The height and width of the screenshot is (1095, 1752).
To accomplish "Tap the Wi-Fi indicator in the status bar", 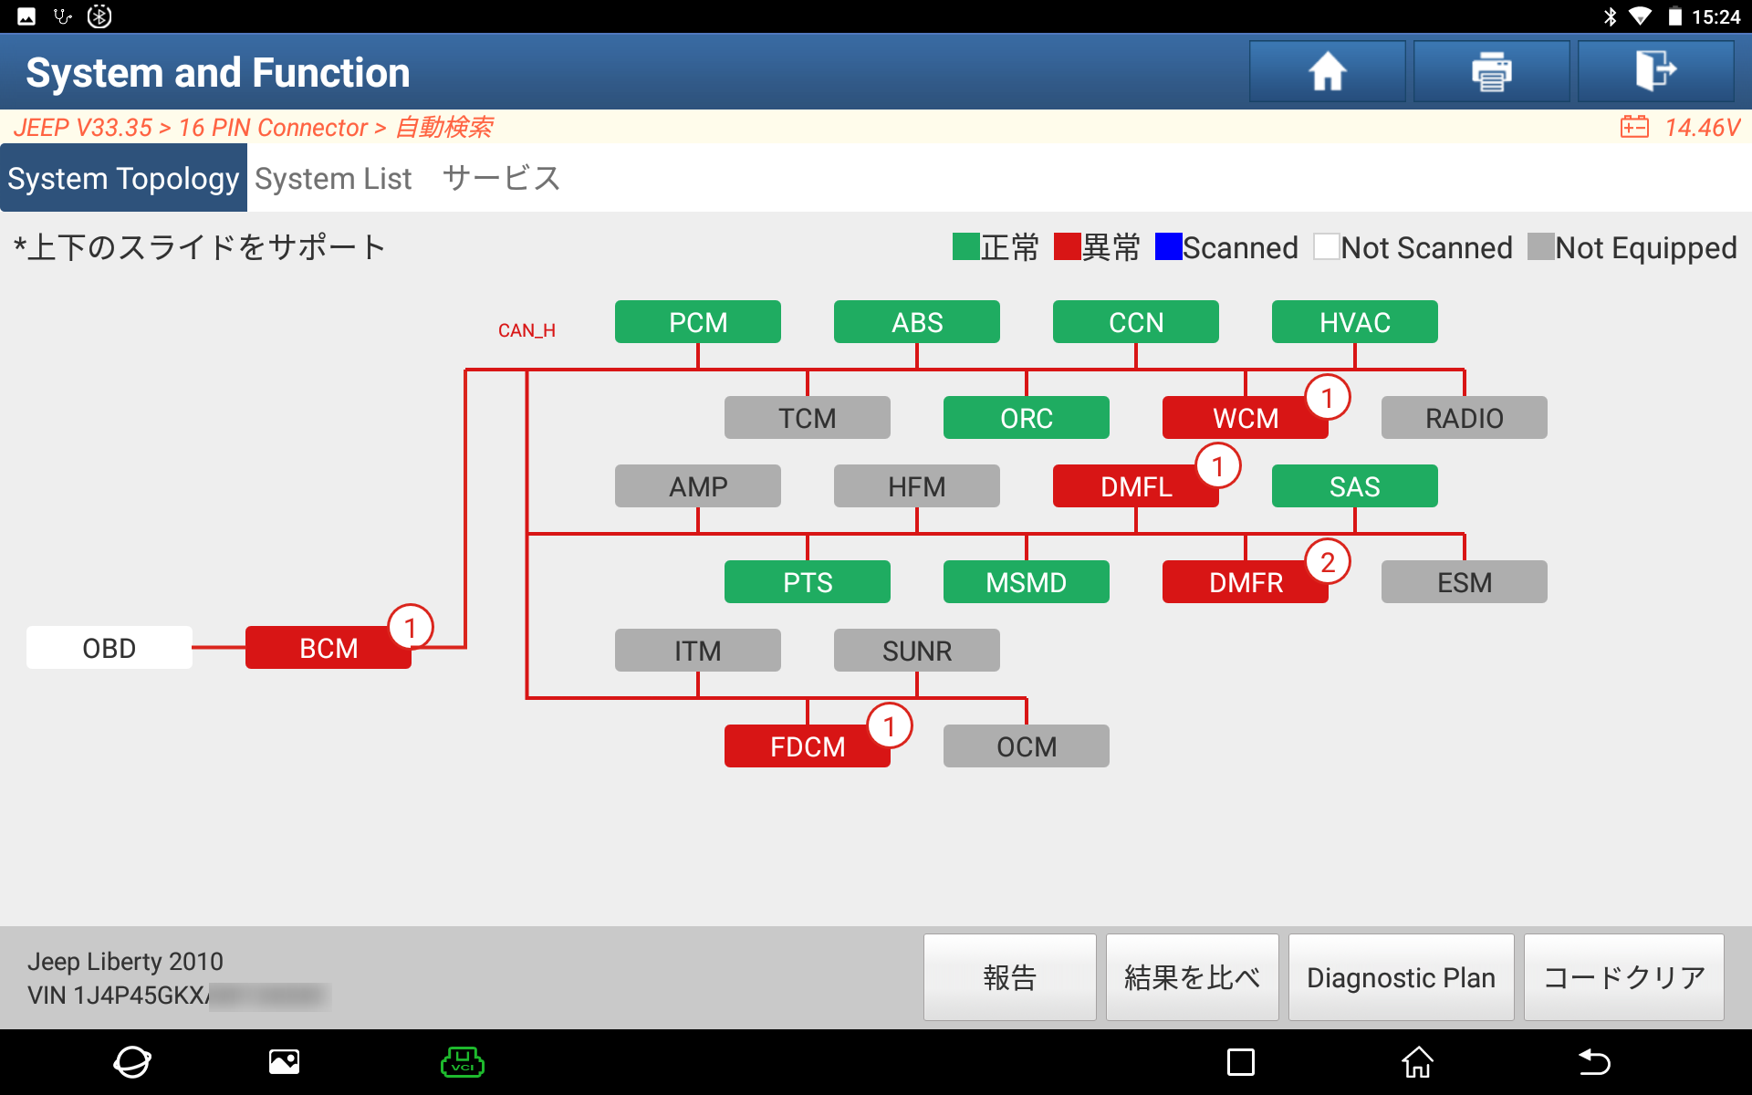I will [1640, 16].
